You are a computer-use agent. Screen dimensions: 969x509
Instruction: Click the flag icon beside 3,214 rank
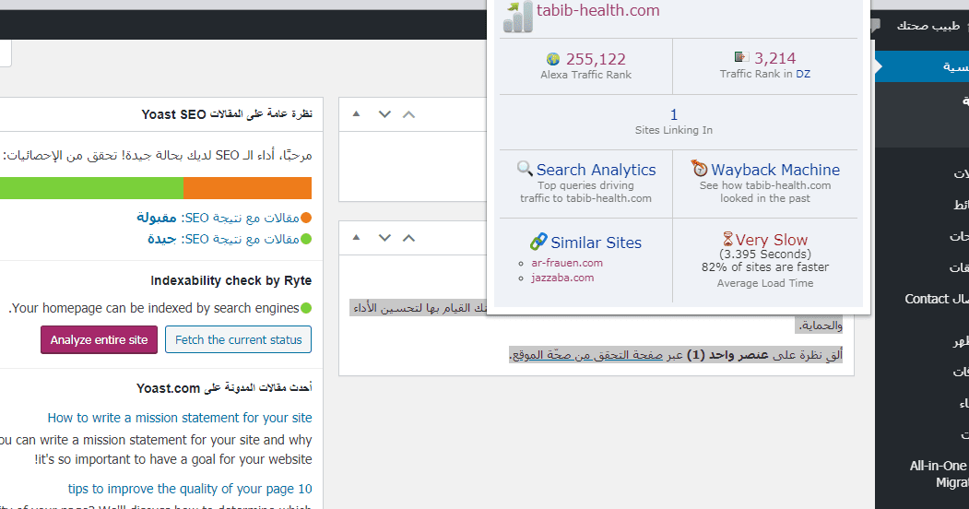click(741, 58)
